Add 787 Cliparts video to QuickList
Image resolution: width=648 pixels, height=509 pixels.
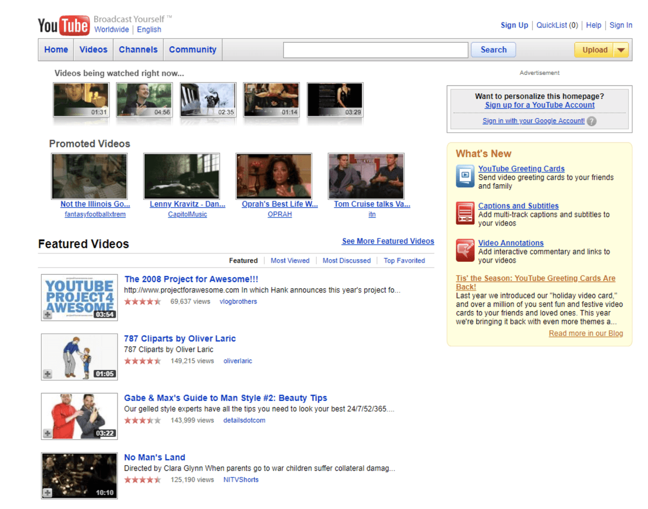[x=47, y=374]
